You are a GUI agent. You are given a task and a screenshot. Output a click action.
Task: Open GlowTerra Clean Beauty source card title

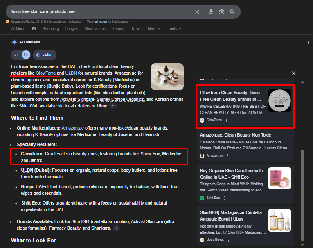tap(231, 96)
